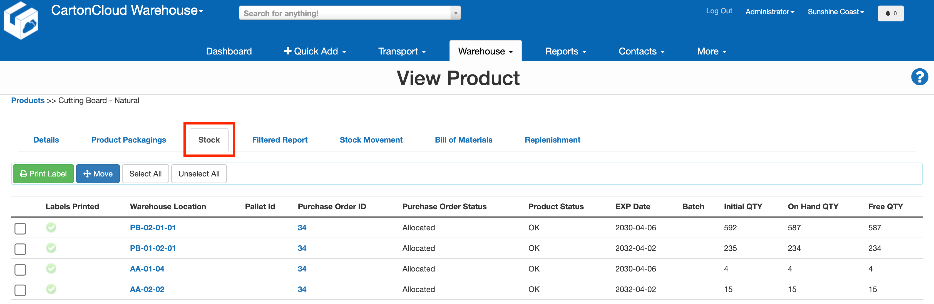Open the blue help question mark icon

click(919, 77)
